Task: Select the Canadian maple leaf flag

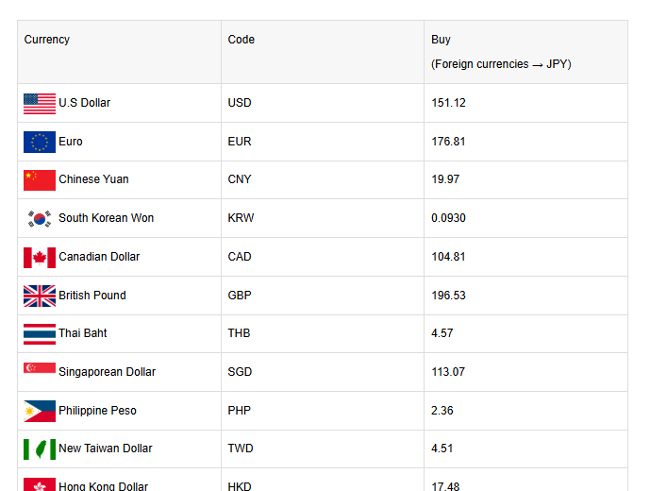Action: point(40,257)
